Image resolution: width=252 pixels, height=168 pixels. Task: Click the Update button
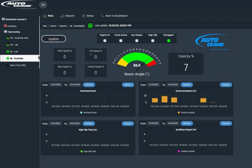54,39
